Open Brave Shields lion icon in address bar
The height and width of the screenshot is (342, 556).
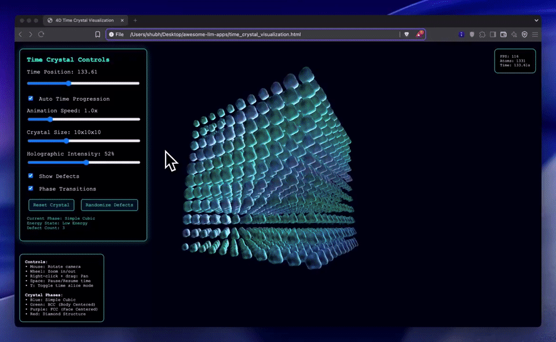[407, 35]
